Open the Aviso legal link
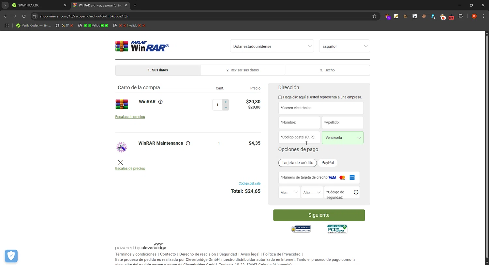The height and width of the screenshot is (265, 489). tap(250, 254)
